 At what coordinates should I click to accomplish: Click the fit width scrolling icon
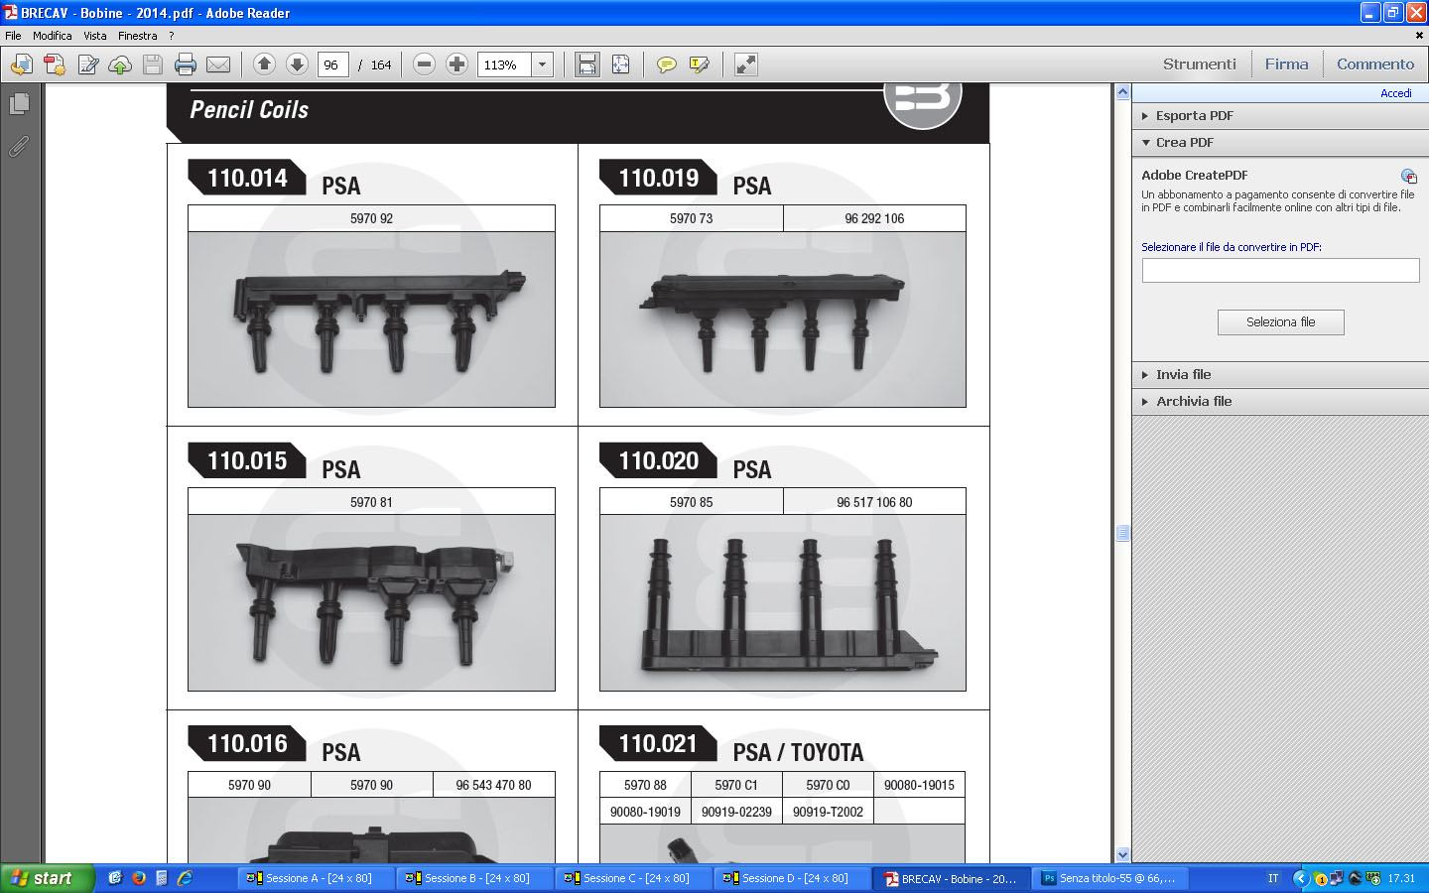[x=587, y=64]
